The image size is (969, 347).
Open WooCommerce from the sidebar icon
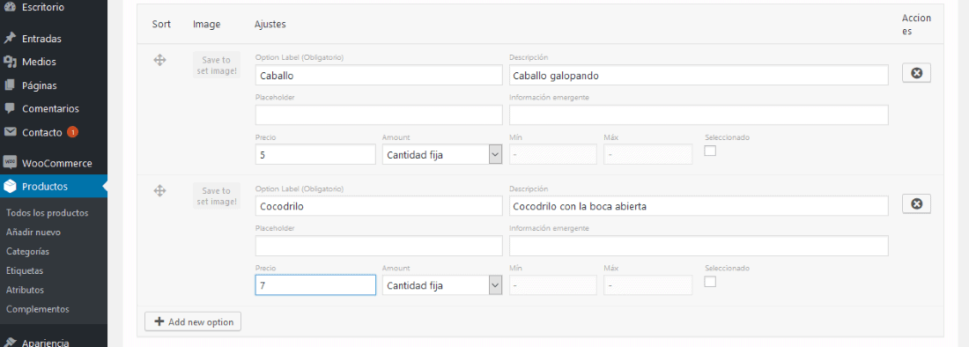click(x=10, y=163)
